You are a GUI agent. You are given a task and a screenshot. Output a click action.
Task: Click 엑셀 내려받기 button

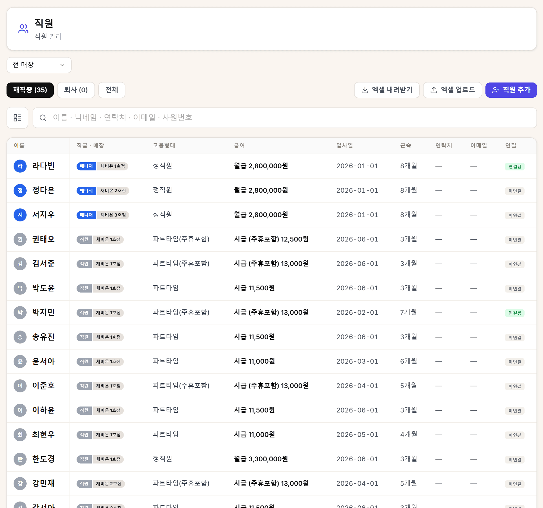coord(387,90)
